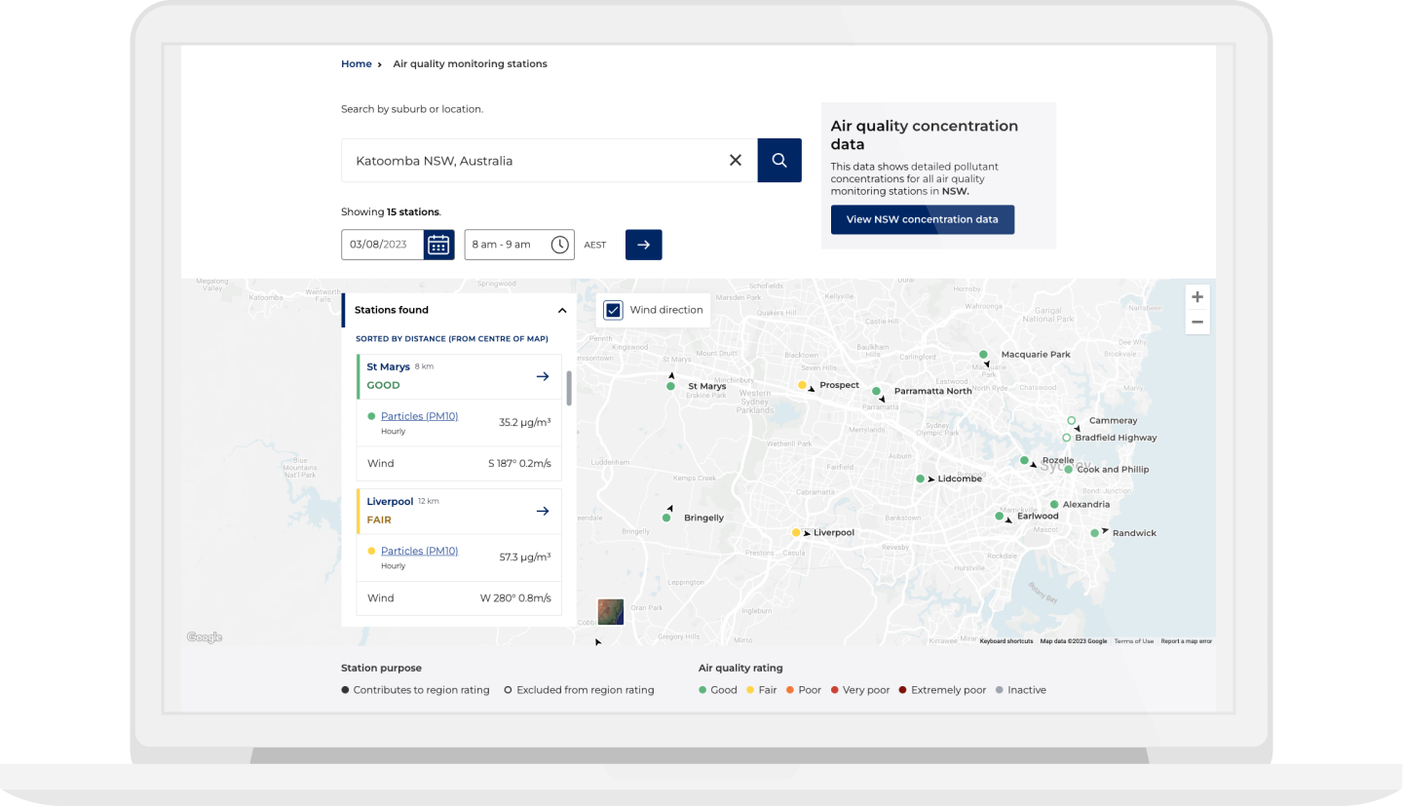Submit date and time with arrow button
Viewport: 1403px width, 806px height.
coord(643,245)
